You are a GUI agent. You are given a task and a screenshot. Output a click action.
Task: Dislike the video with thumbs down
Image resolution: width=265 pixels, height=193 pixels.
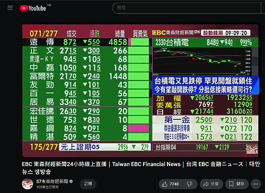click(x=190, y=184)
